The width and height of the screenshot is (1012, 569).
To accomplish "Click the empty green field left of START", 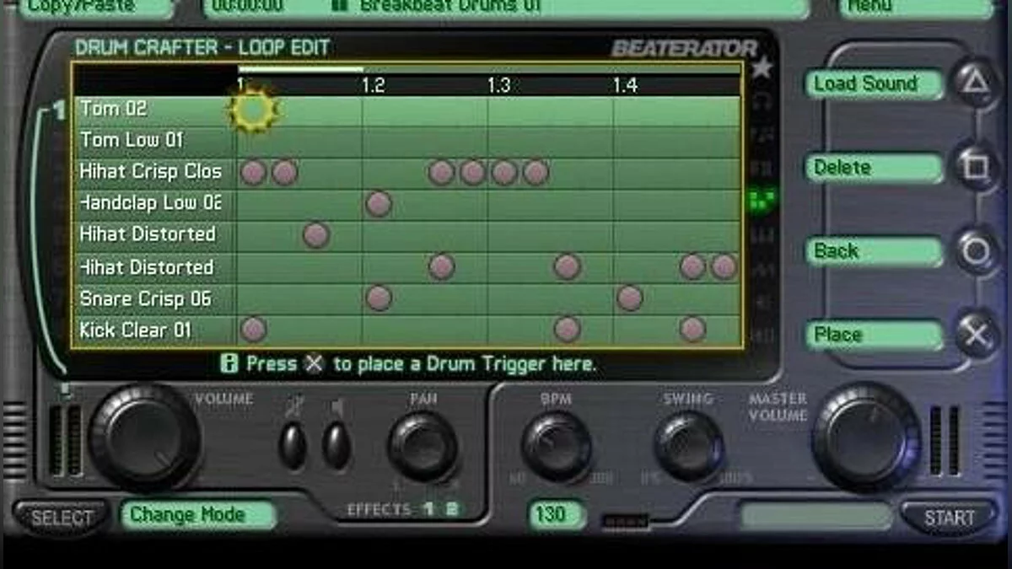I will coord(815,516).
